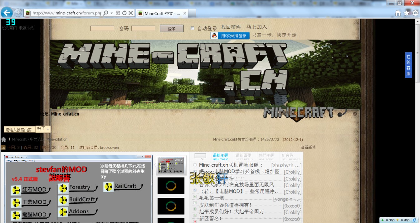Open thread 起平成员们好！大起平帝国万
This screenshot has height=223, width=420.
(232, 211)
